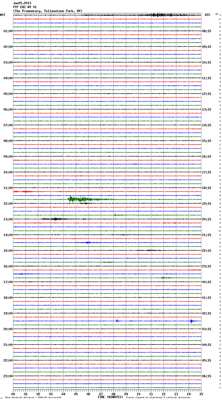
Task: Select the 13:00 MST time label
Action: tap(8, 219)
